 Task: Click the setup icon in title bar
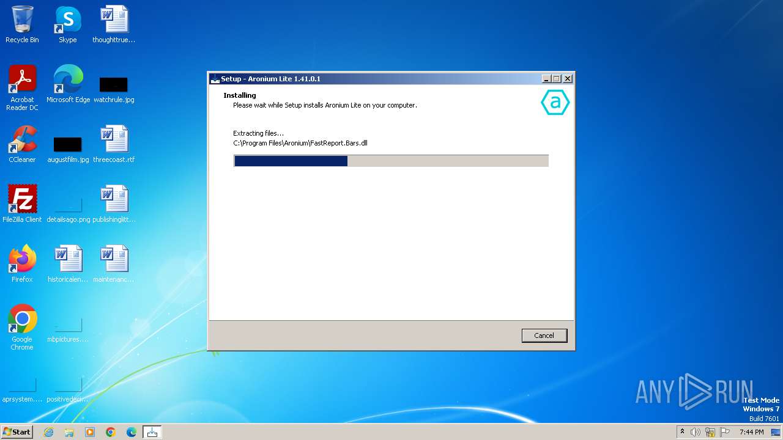coord(215,79)
